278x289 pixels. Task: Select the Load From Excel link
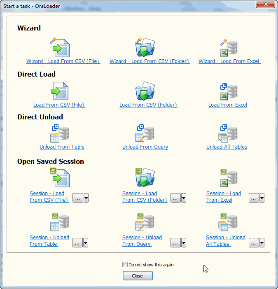pos(228,105)
